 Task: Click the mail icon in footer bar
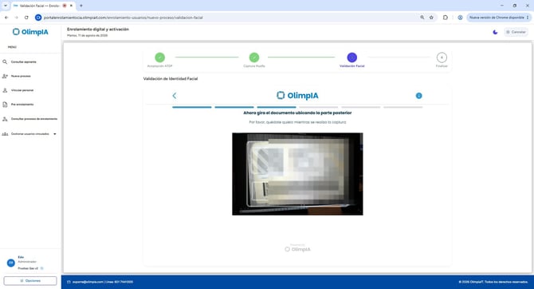pos(69,282)
